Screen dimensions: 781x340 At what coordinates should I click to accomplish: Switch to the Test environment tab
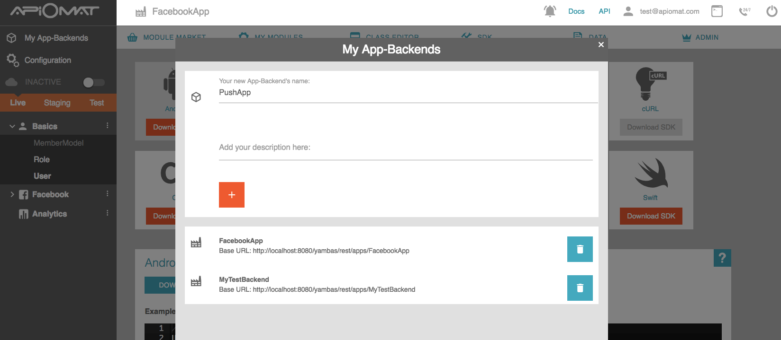(97, 103)
